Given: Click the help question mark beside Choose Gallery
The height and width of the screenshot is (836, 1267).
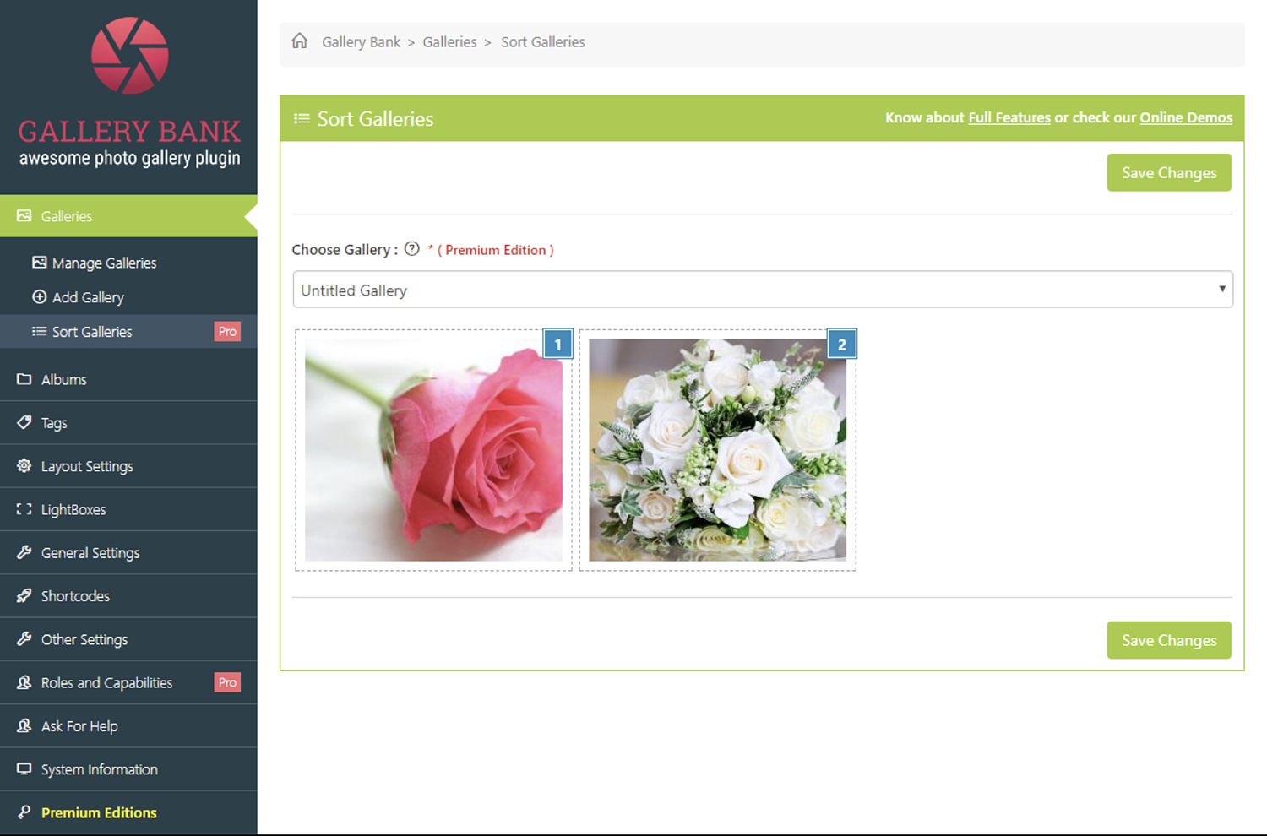Looking at the screenshot, I should (412, 249).
